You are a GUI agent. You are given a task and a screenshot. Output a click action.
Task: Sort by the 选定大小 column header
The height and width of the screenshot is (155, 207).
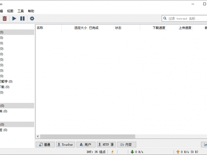(75, 28)
